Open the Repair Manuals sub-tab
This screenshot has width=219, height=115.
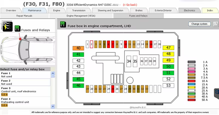tap(24, 16)
